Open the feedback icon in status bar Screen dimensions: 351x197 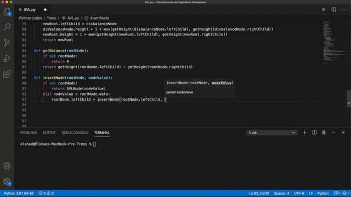337,193
